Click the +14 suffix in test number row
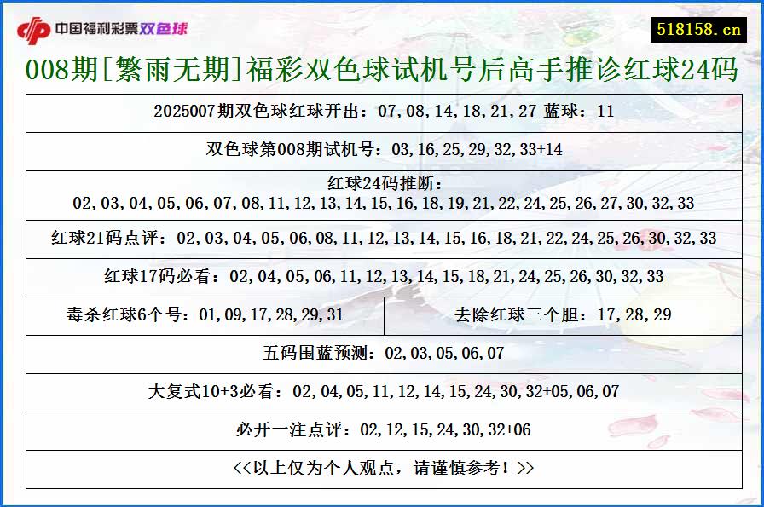This screenshot has height=507, width=764. 550,151
